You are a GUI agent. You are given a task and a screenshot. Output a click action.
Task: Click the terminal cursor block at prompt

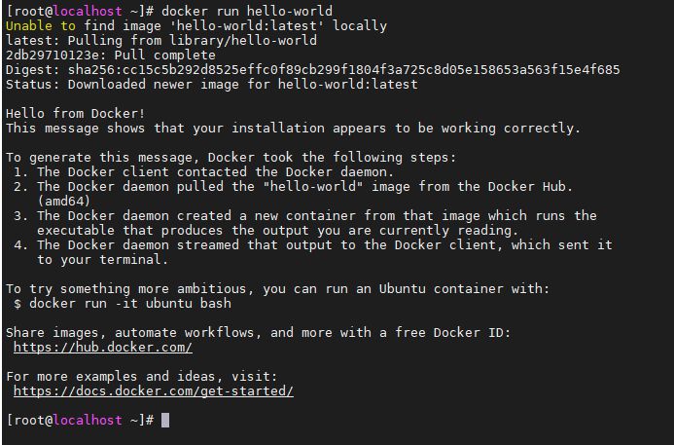tap(165, 420)
